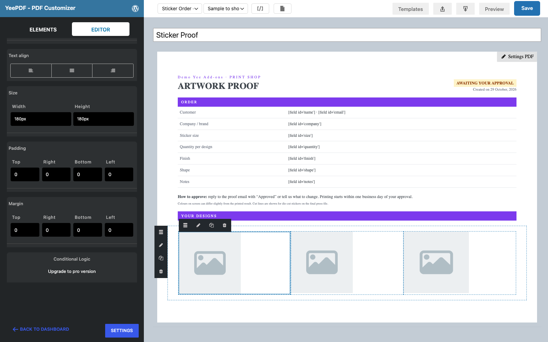Screen dimensions: 548x342
Task: Click the Width size input
Action: pos(41,119)
